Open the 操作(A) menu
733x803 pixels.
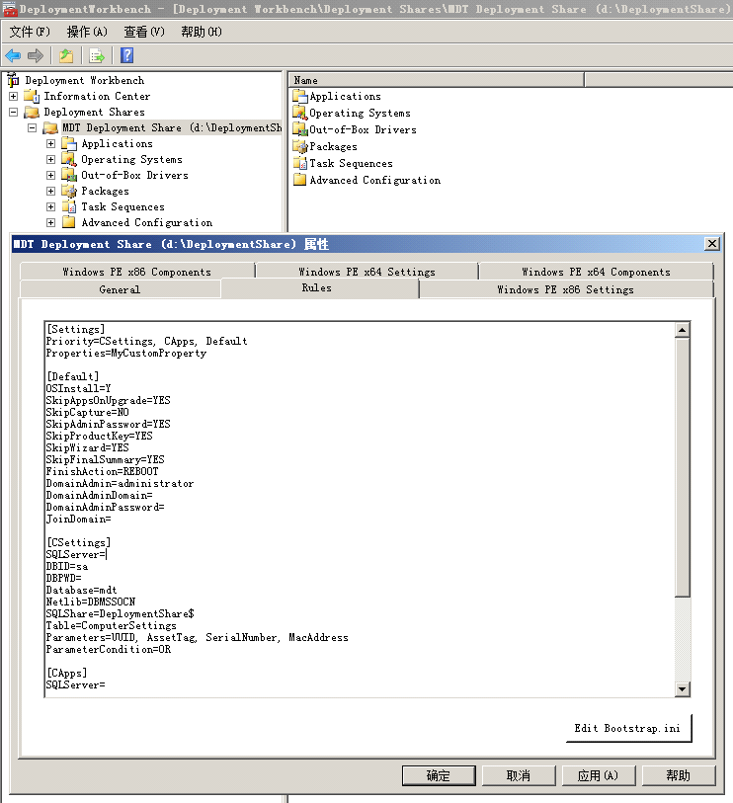click(x=87, y=32)
